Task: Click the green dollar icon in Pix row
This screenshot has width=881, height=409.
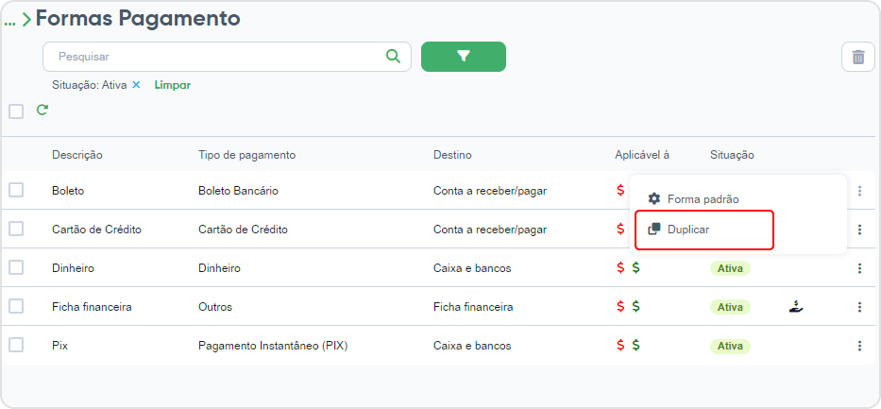Action: tap(635, 345)
